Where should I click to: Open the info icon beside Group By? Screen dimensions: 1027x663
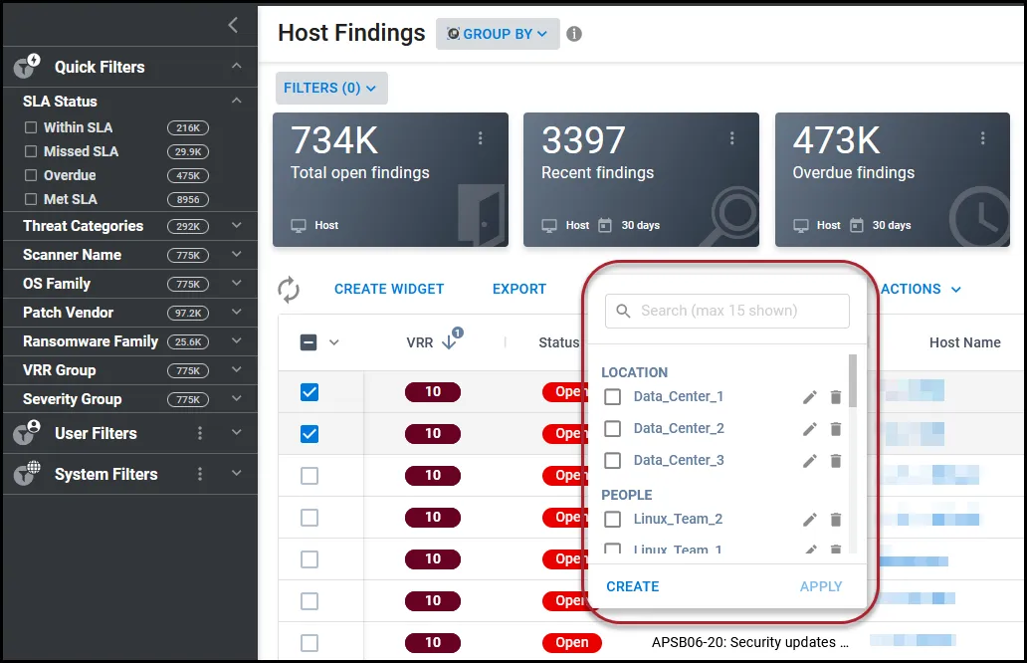pyautogui.click(x=574, y=34)
